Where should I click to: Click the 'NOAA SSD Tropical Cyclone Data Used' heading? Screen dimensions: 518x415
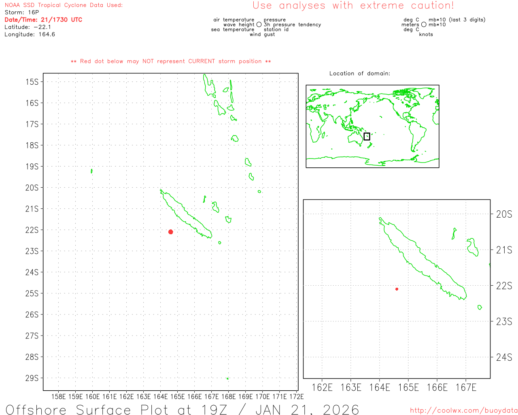[x=64, y=5]
